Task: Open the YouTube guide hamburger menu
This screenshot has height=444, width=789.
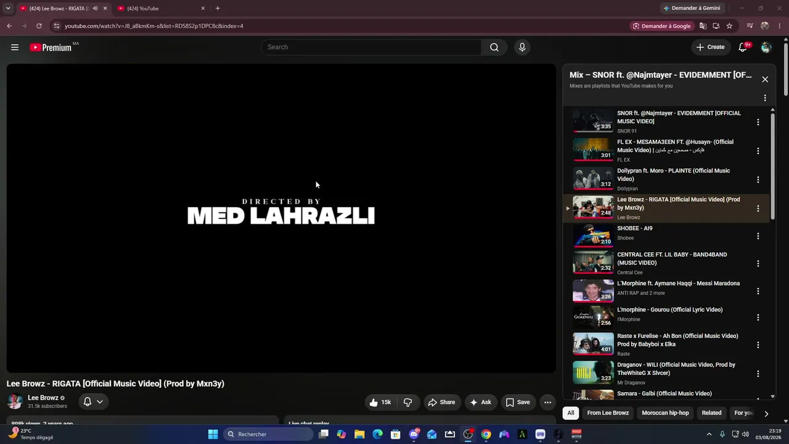Action: coord(15,47)
